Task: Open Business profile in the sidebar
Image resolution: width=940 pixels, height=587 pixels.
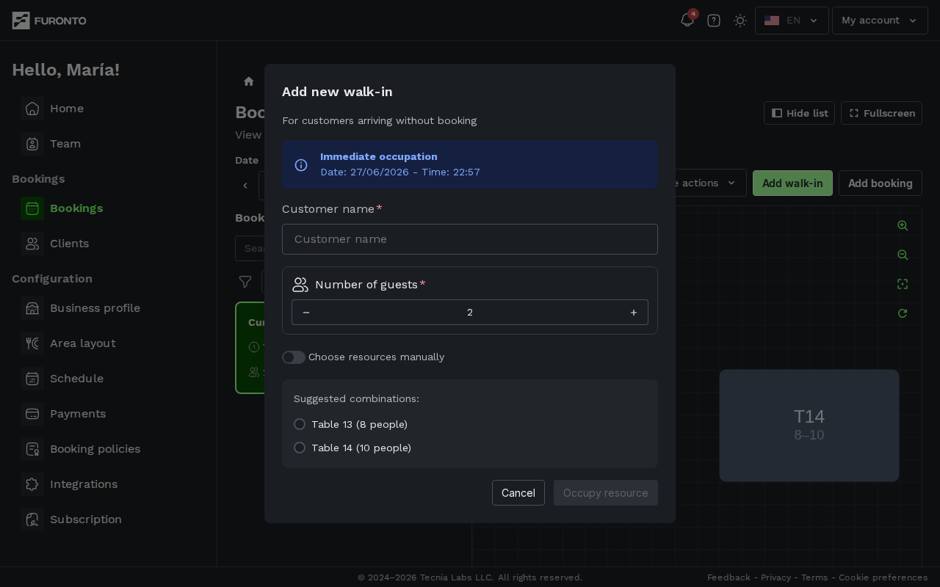Action: [95, 308]
